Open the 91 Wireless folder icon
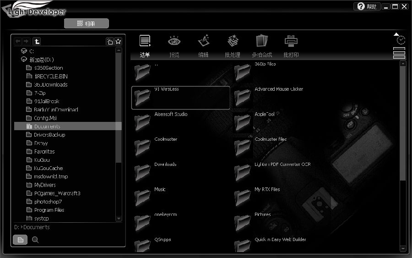This screenshot has width=412, height=258. point(142,97)
